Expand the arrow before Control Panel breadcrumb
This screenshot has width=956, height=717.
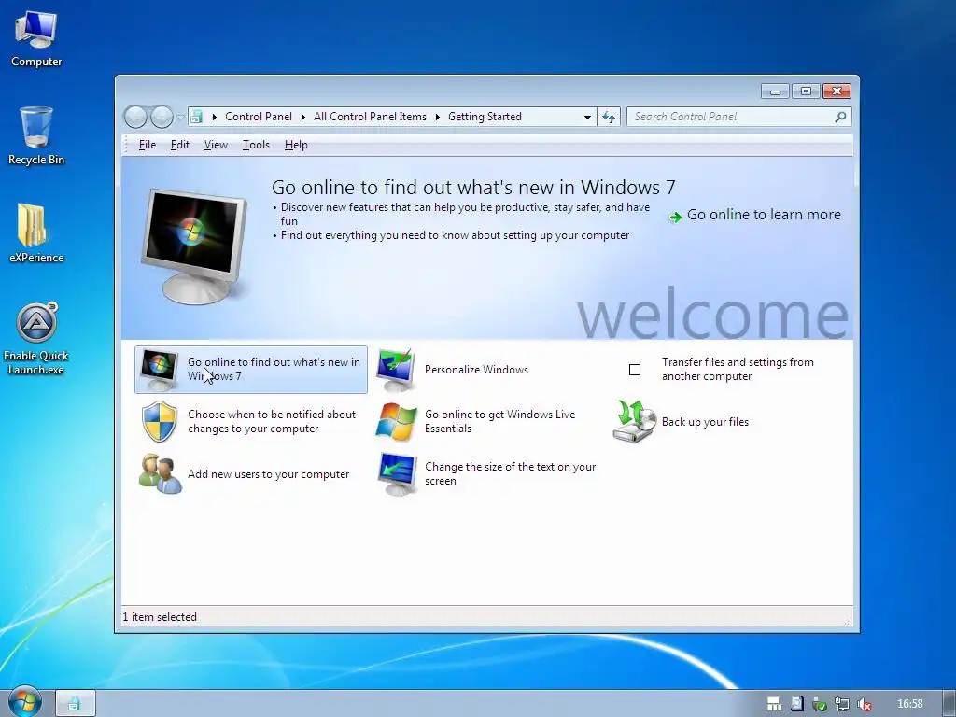click(x=214, y=117)
